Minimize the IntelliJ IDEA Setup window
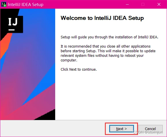 pos(127,4)
